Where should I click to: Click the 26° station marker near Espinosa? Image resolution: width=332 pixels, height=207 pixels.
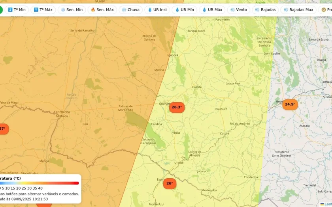(x=170, y=184)
